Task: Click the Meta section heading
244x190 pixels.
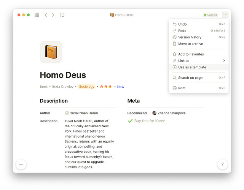Action: pyautogui.click(x=134, y=101)
